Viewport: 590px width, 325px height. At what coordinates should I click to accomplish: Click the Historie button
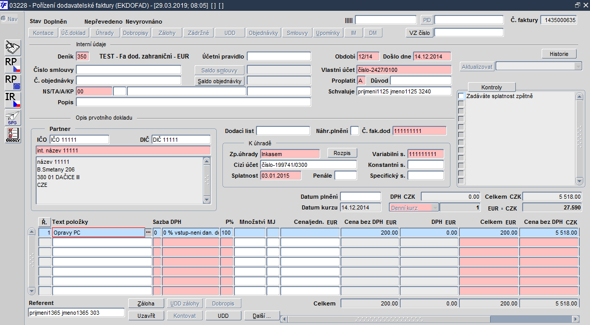pyautogui.click(x=559, y=54)
